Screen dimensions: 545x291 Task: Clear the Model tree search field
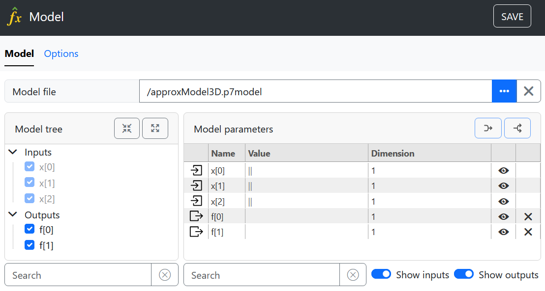[165, 275]
